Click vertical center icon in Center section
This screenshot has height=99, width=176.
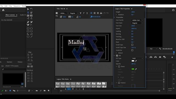click(28, 67)
